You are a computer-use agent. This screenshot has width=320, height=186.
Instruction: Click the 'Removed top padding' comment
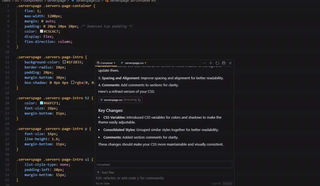click(107, 26)
